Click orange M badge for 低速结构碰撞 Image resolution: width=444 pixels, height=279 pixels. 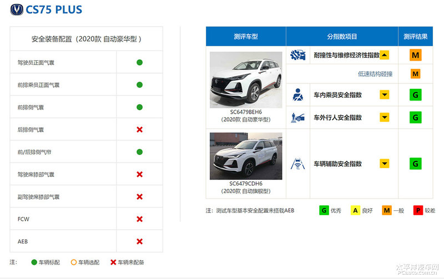click(x=415, y=74)
